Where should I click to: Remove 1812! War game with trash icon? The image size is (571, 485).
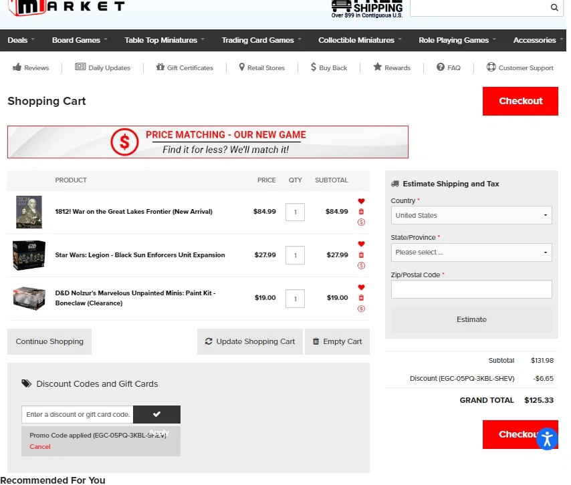(361, 211)
